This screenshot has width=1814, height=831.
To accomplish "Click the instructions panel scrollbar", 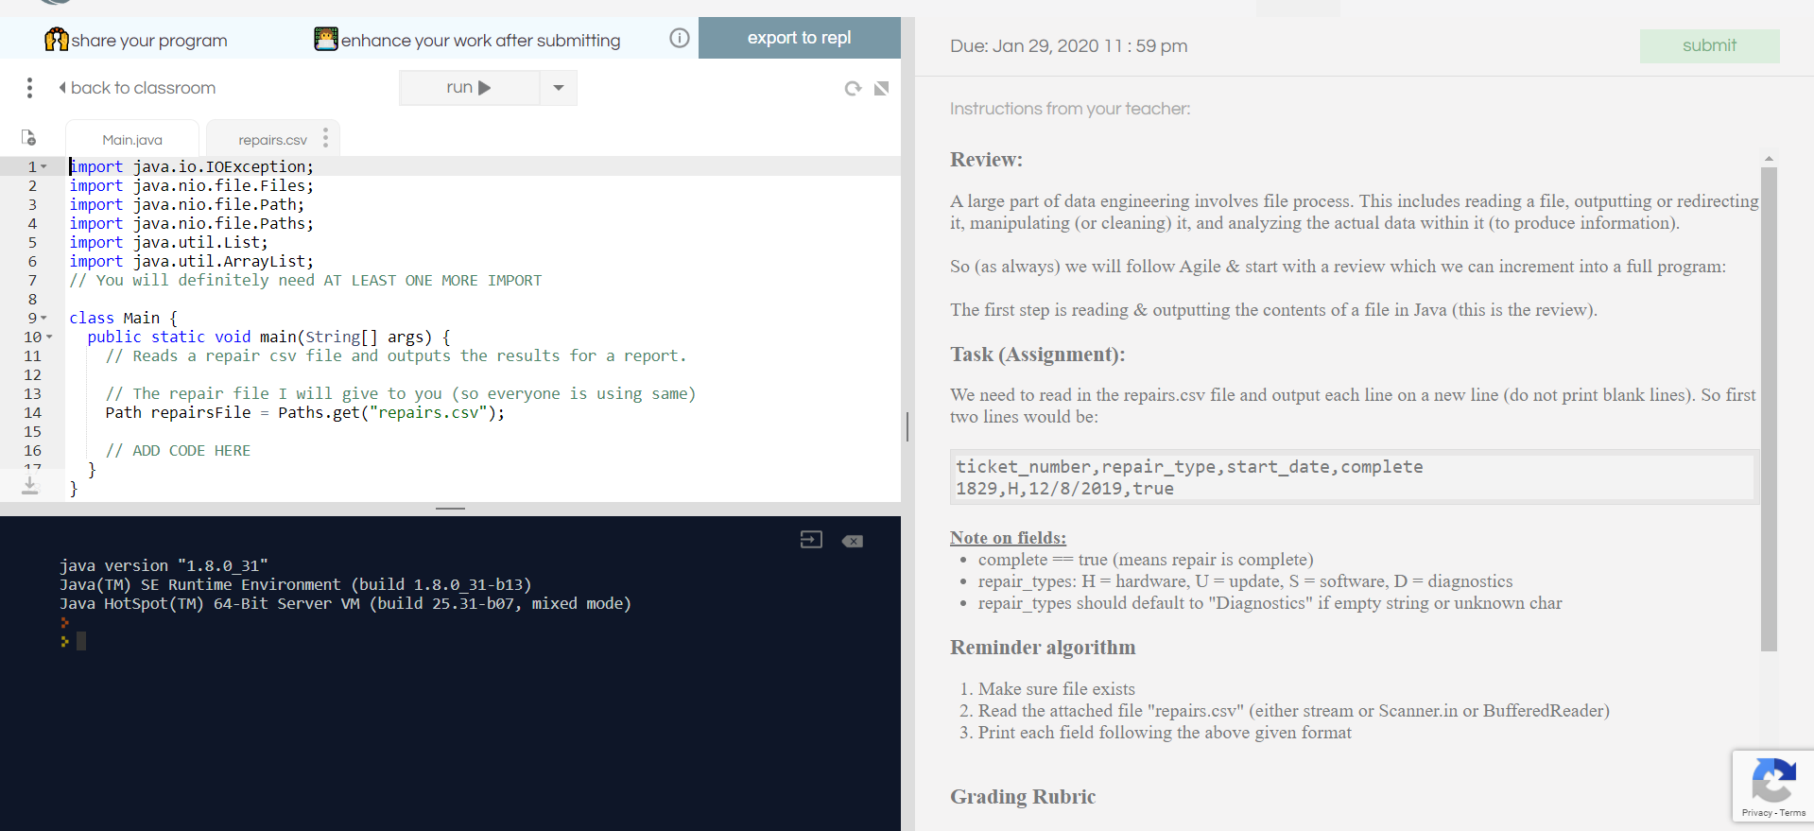I will [x=1769, y=408].
